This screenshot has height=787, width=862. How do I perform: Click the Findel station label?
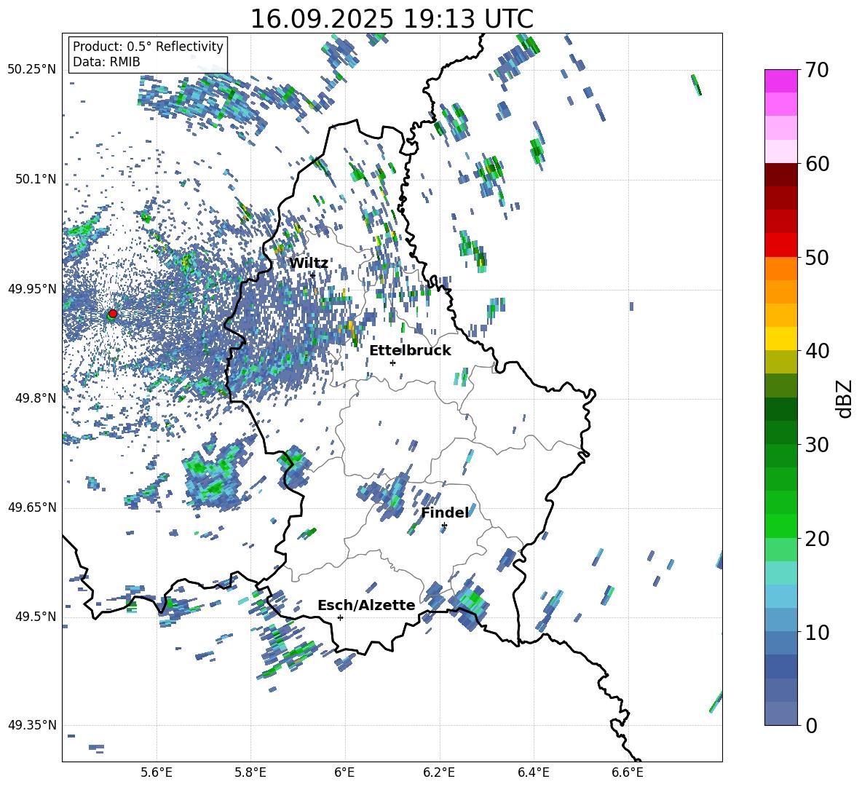tap(445, 513)
